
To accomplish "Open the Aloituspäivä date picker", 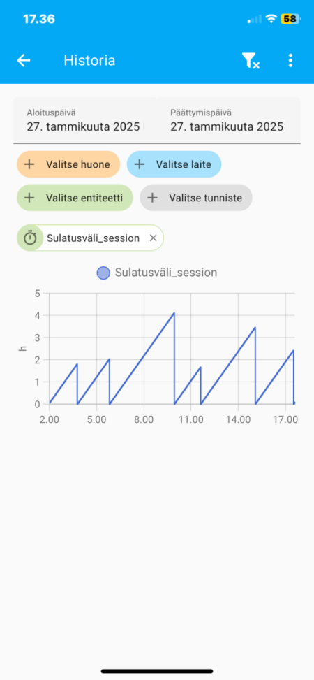I will [x=85, y=121].
